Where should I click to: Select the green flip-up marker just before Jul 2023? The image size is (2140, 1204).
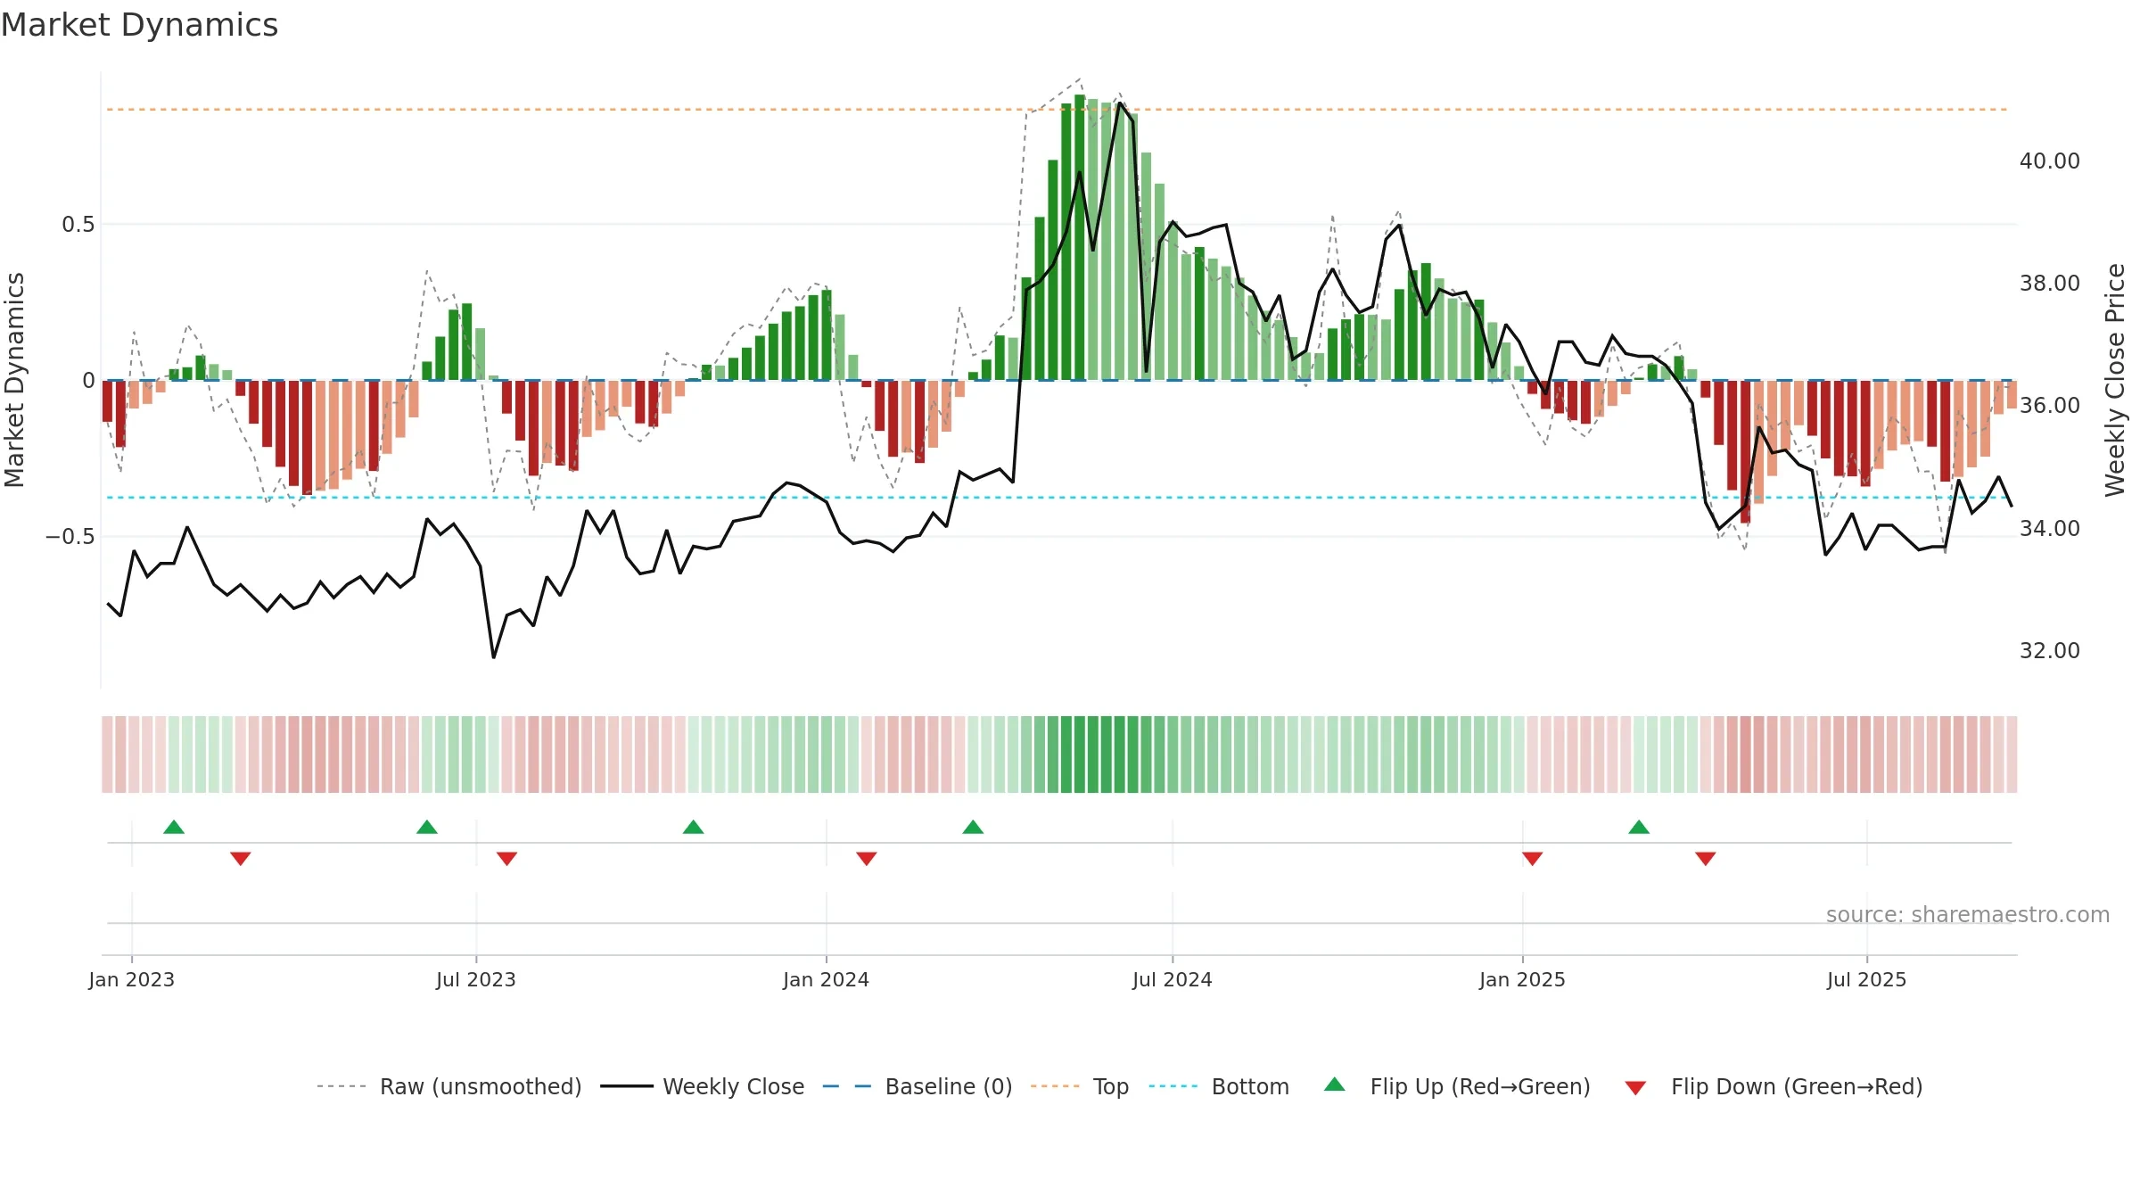point(427,827)
